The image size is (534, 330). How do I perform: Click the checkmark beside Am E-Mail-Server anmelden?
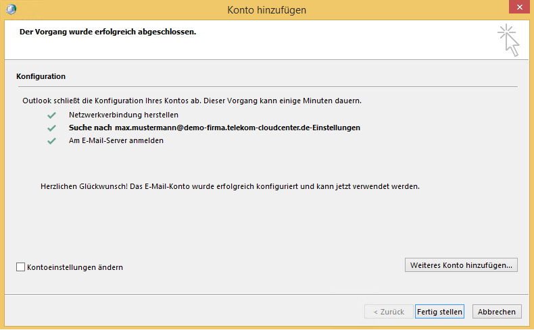(51, 141)
